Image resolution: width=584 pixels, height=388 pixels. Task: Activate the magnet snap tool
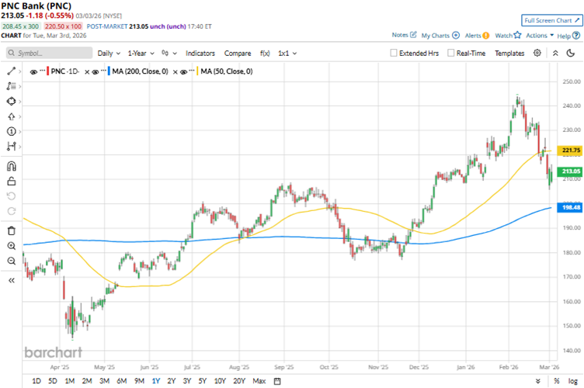(11, 166)
